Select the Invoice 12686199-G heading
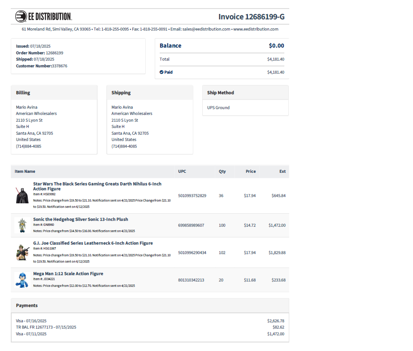413x351 pixels. tap(251, 17)
